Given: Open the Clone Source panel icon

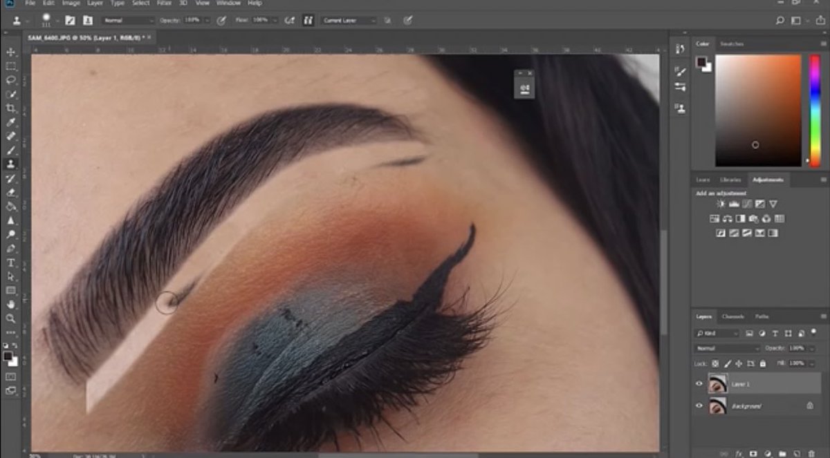Looking at the screenshot, I should (681, 109).
